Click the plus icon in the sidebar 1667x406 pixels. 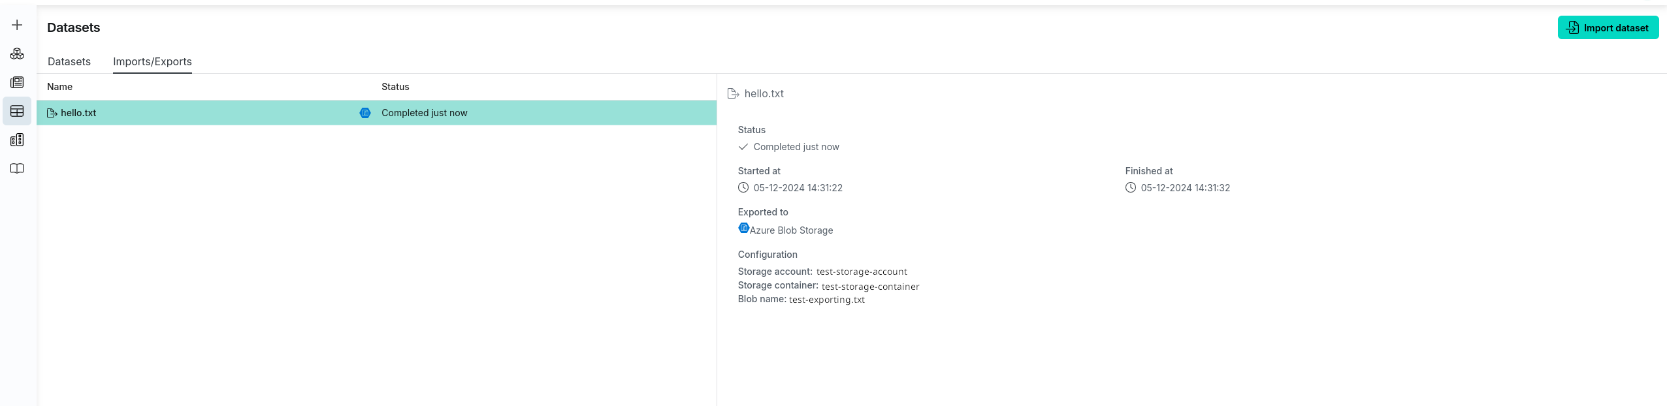click(17, 25)
